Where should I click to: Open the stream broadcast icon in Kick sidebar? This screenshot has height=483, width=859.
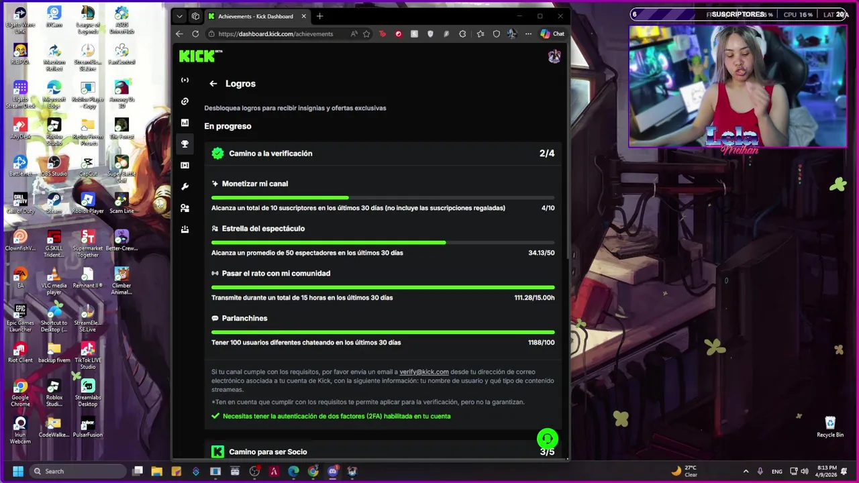[x=185, y=80]
